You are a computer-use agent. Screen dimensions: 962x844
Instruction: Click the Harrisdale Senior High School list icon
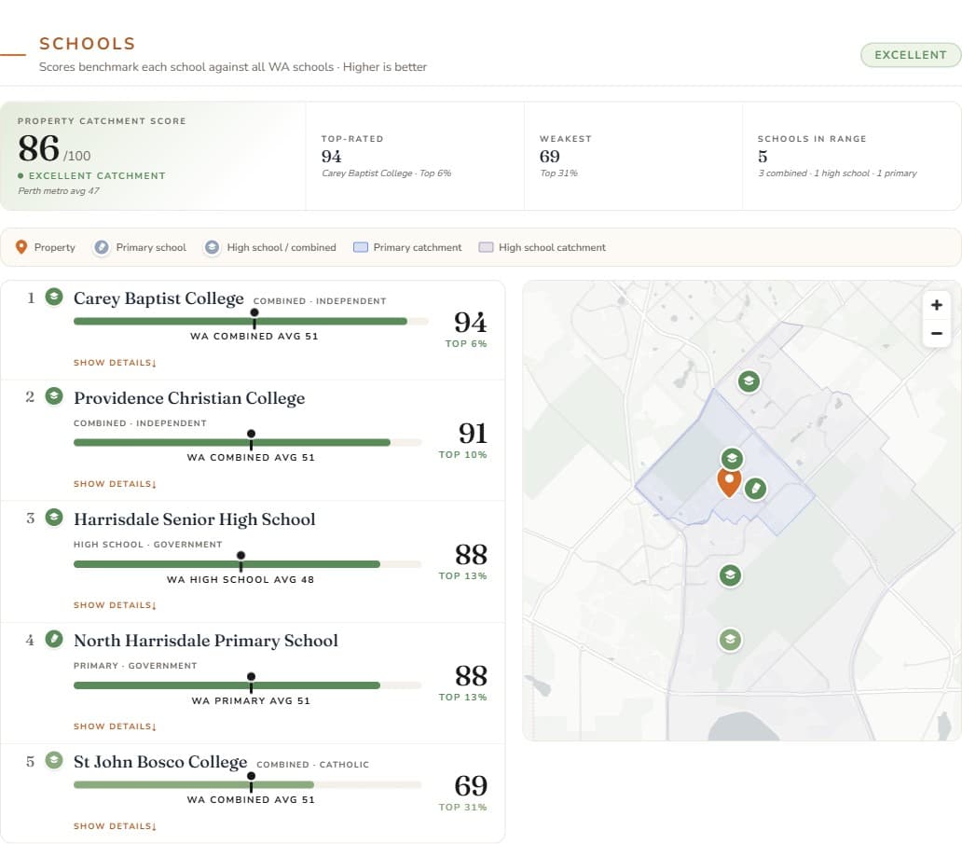pyautogui.click(x=54, y=518)
